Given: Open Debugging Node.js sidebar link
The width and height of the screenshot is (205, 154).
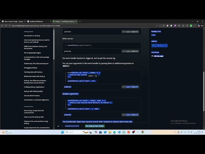Looking at the screenshot, I should tap(30, 68).
